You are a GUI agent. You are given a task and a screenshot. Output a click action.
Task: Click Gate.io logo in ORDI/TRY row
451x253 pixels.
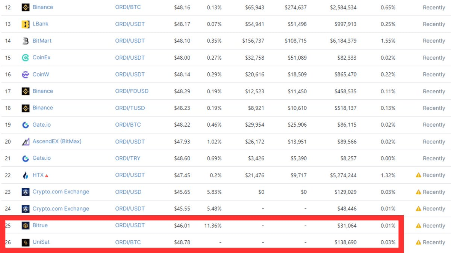coord(26,159)
